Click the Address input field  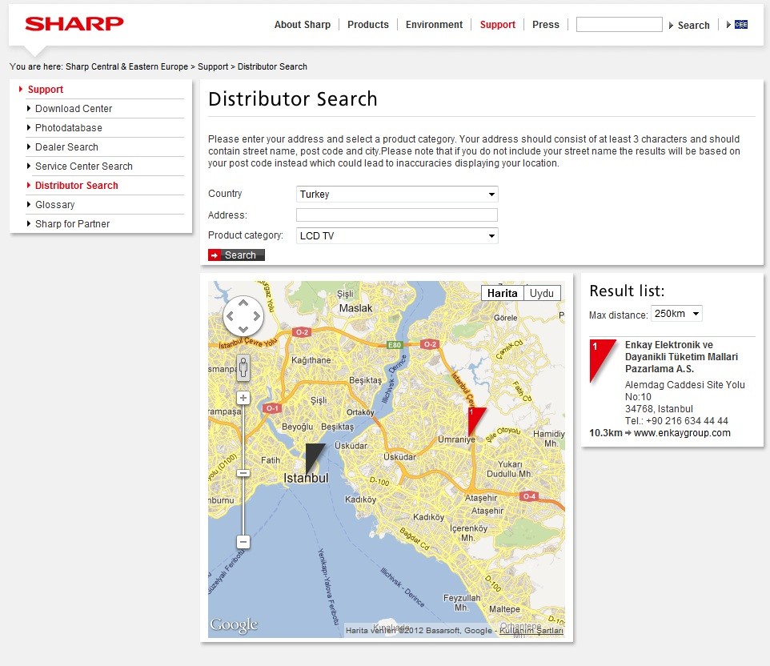(x=397, y=215)
